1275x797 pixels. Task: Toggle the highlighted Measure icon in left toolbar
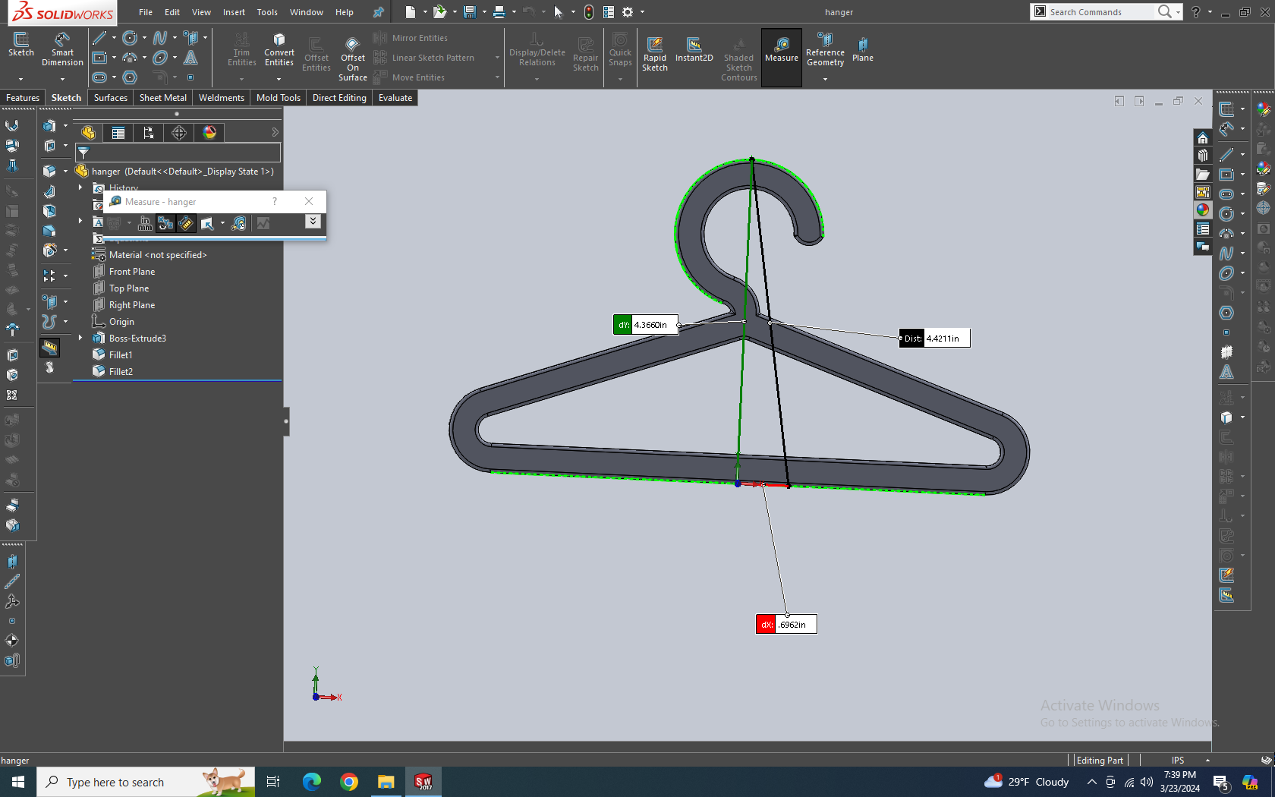50,348
